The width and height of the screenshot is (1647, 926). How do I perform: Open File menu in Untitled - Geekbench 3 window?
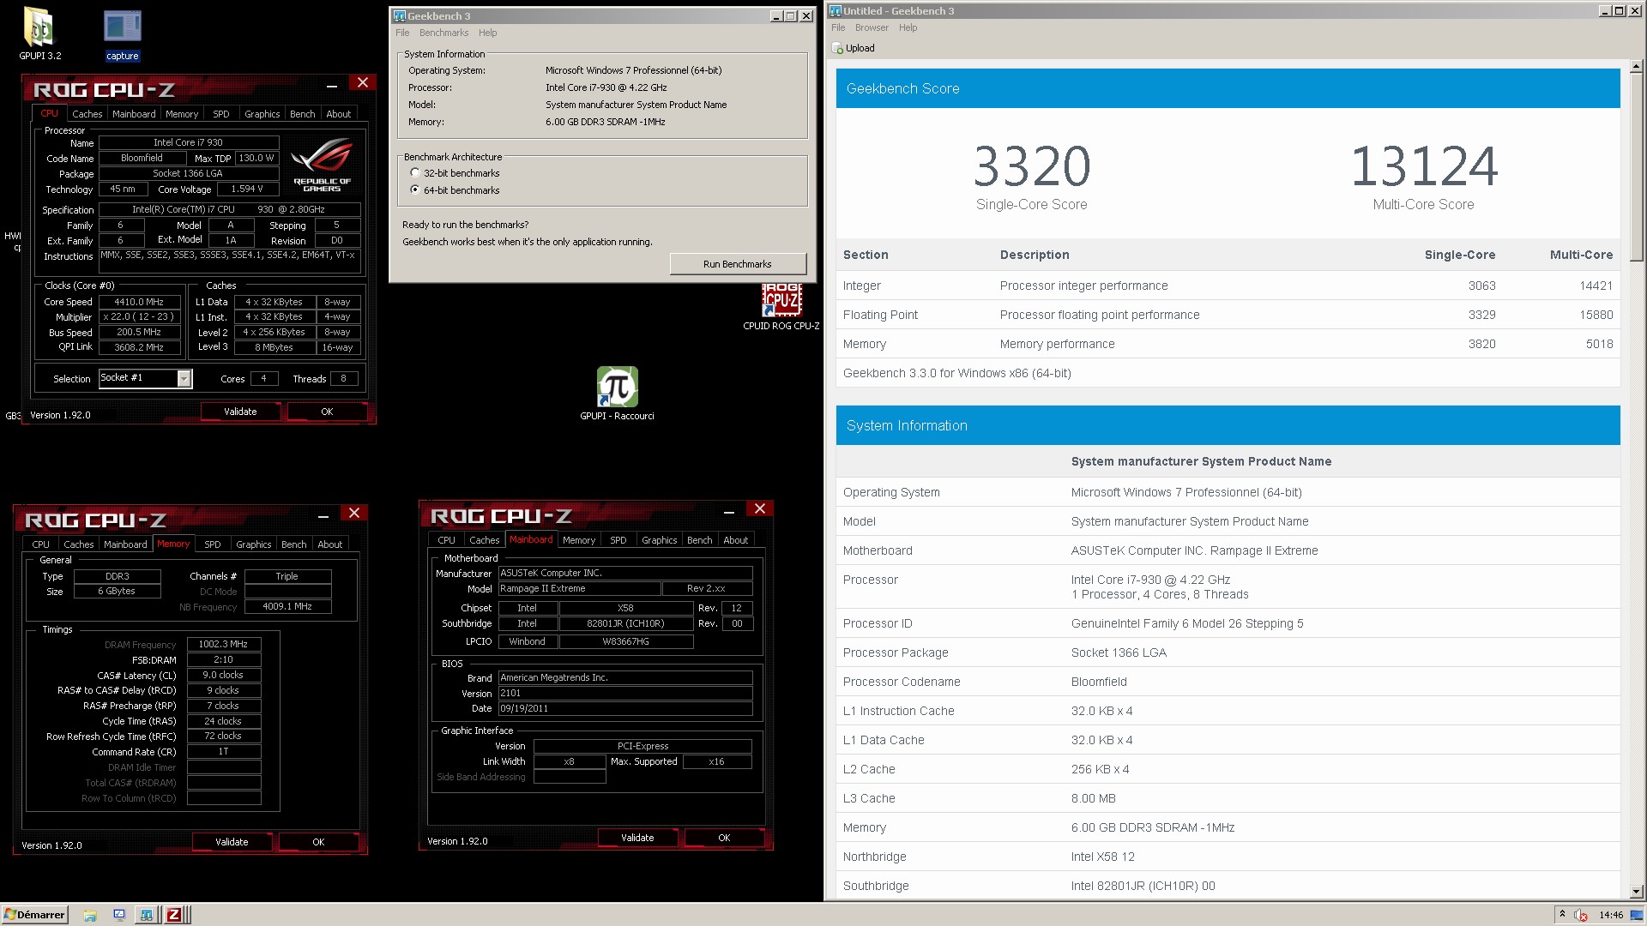pyautogui.click(x=838, y=27)
